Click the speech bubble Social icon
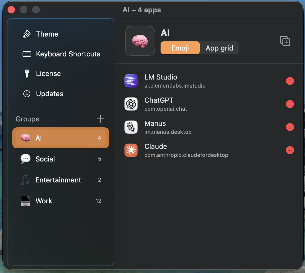This screenshot has width=305, height=273. click(x=26, y=159)
